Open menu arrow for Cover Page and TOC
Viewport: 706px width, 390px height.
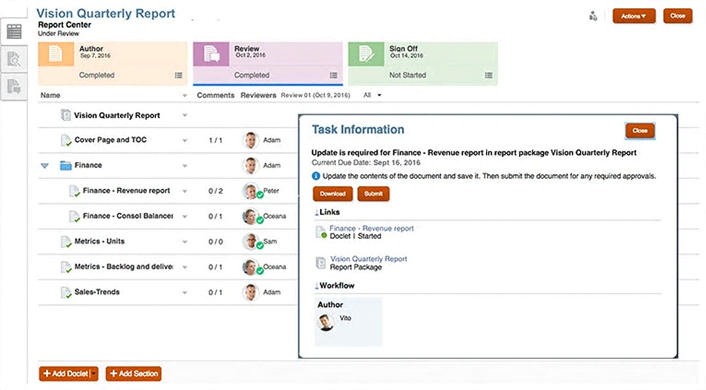click(185, 141)
